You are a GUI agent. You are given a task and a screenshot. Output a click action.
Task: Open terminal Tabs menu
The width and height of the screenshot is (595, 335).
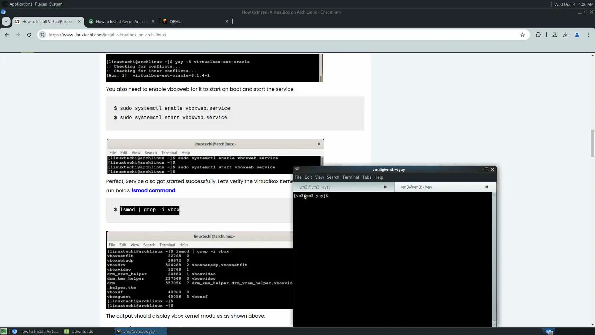tap(366, 177)
